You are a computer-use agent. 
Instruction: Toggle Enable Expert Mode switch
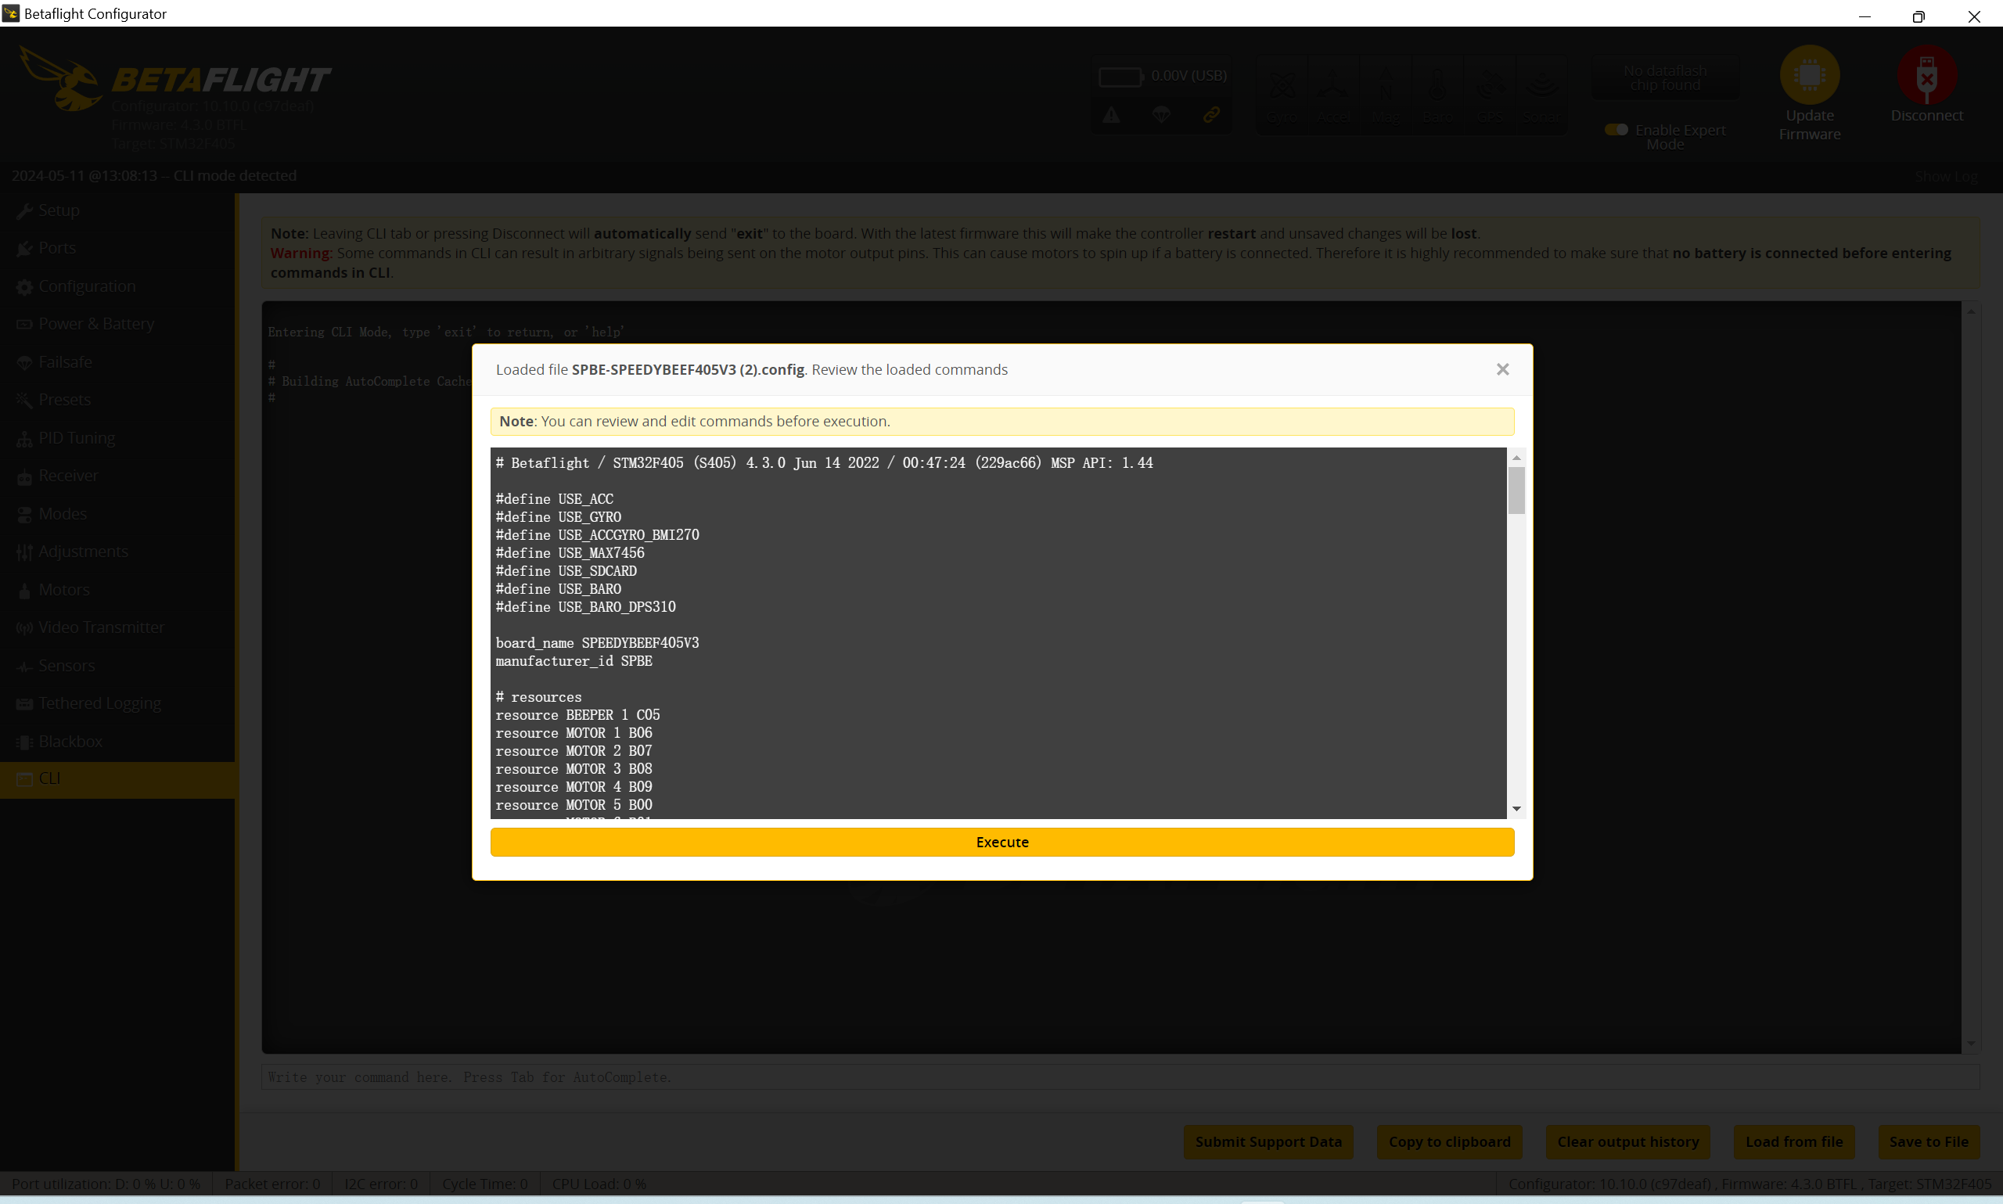pos(1616,130)
